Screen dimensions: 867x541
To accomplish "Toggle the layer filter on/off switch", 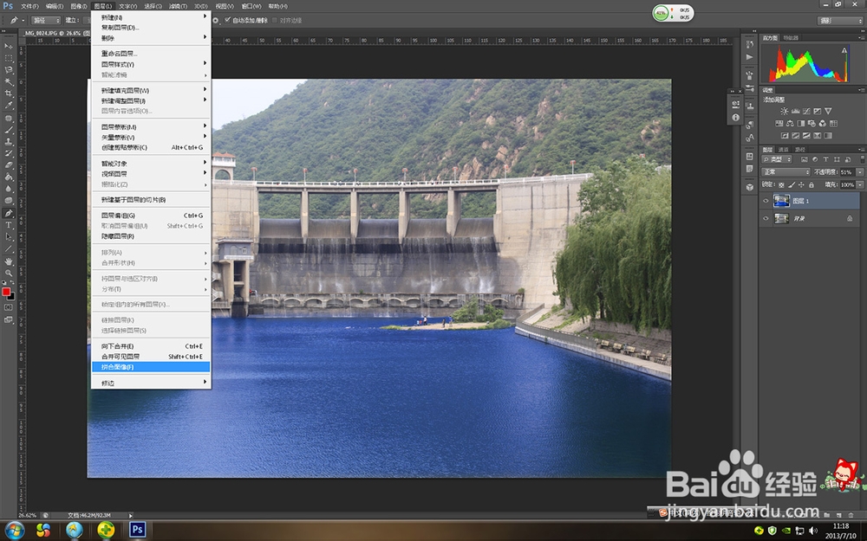I will (x=863, y=159).
